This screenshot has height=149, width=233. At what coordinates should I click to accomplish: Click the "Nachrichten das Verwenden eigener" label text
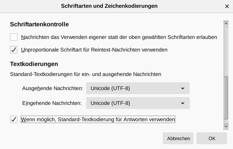coord(119,37)
